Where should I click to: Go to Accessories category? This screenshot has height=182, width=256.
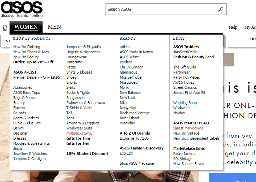pos(23,87)
